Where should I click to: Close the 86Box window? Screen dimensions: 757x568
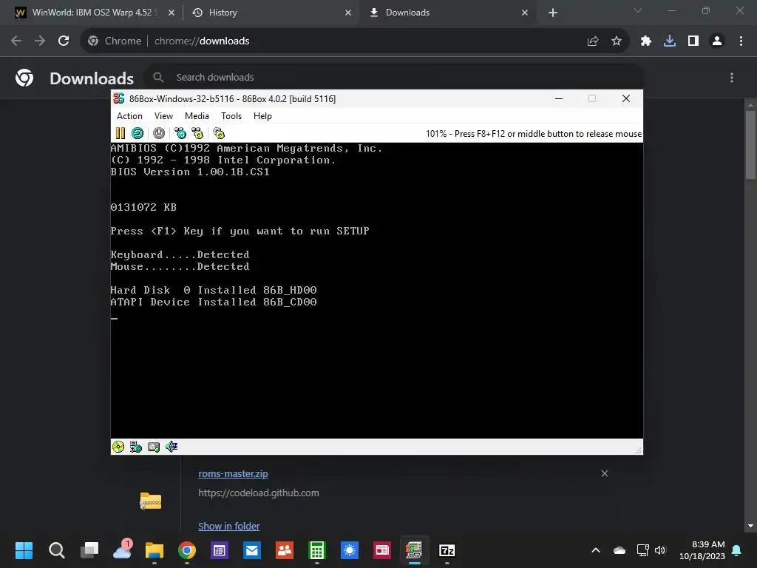626,98
